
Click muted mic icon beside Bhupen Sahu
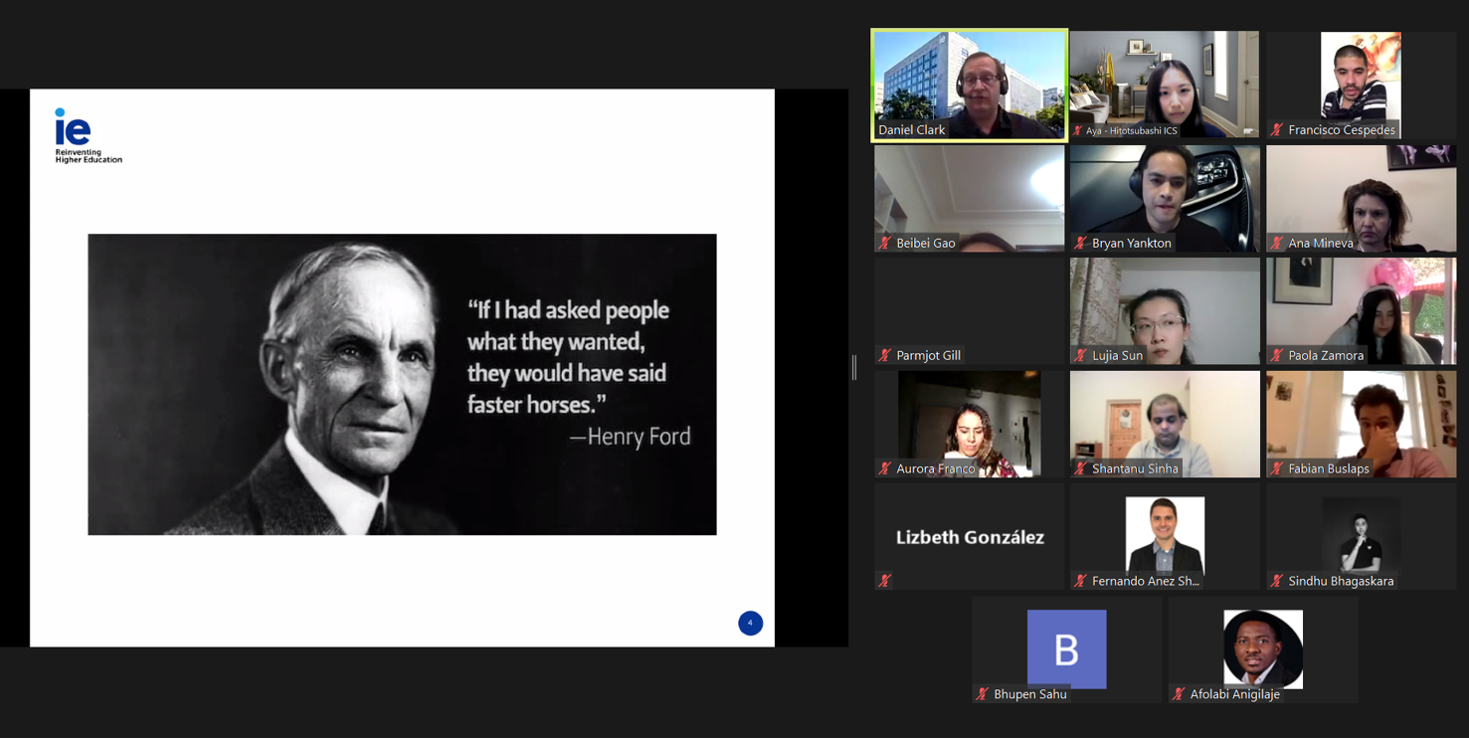[982, 694]
